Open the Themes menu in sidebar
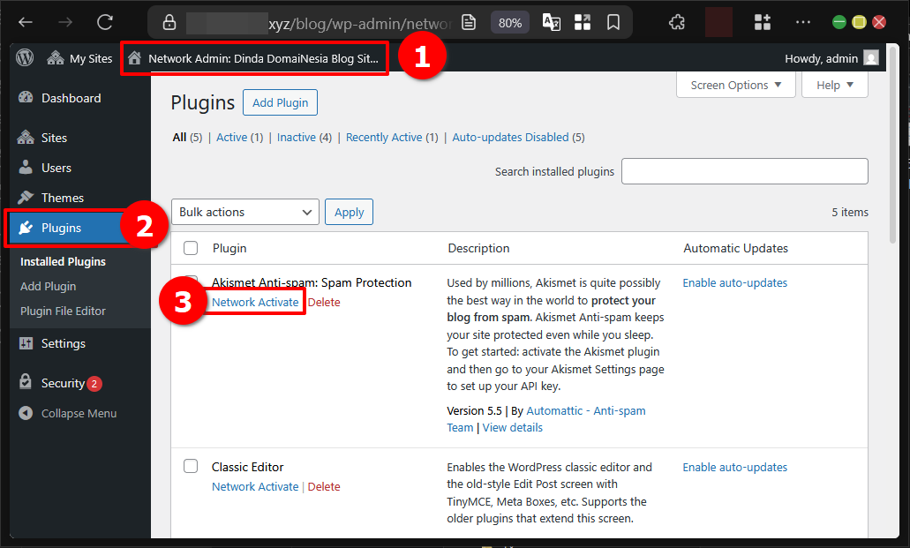The height and width of the screenshot is (548, 910). (62, 198)
